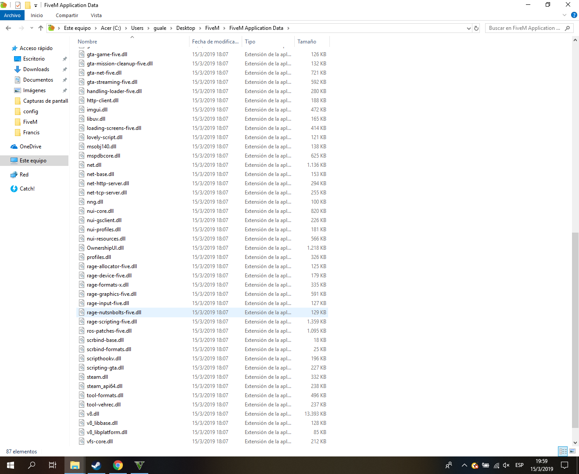Open Windows Start menu
Screen dimensions: 579x474
click(11, 465)
